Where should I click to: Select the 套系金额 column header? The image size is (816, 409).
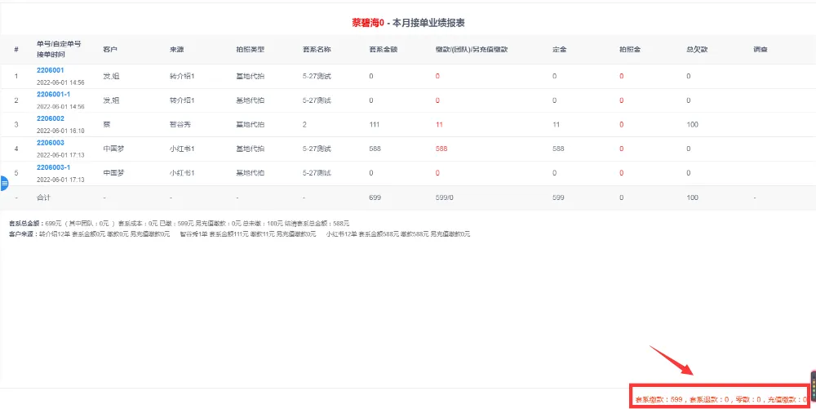[x=383, y=50]
